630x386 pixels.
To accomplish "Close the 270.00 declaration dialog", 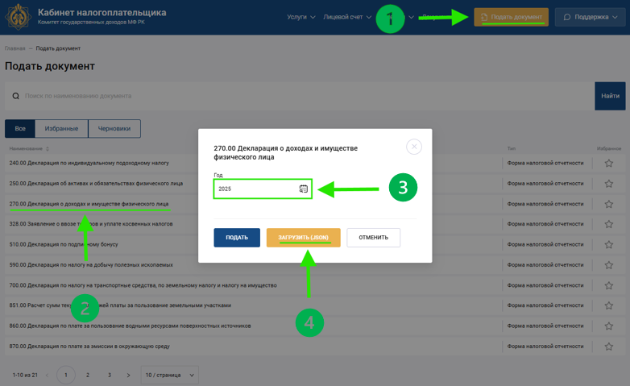I will tap(413, 147).
